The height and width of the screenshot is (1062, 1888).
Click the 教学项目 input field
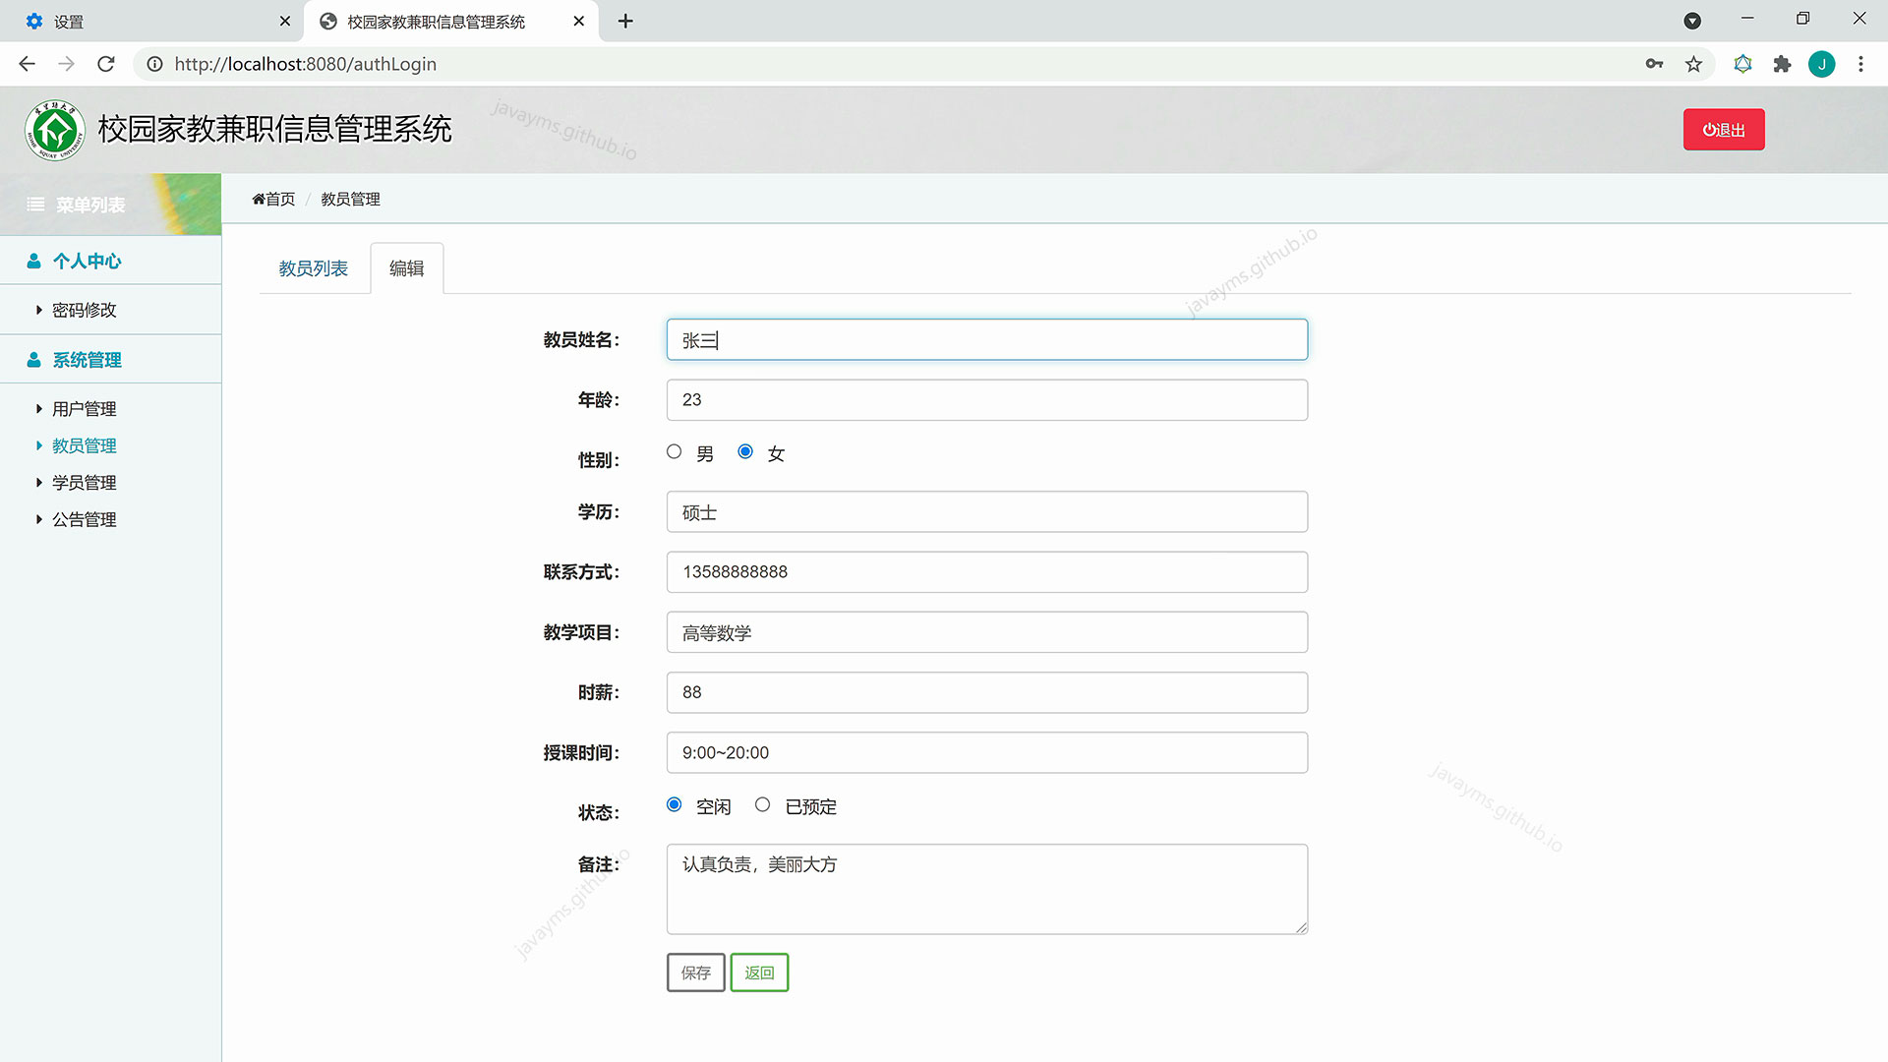click(986, 632)
